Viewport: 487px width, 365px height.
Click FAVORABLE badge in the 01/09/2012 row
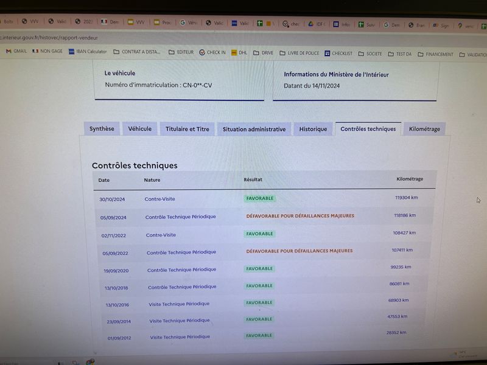coord(259,336)
